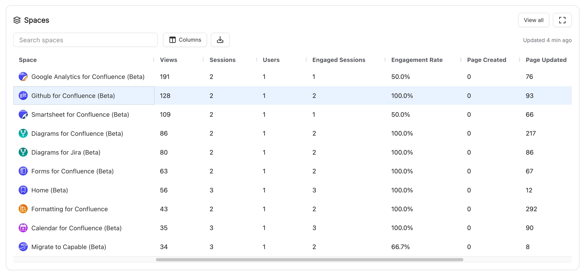Click the Views value 56
Viewport: 586px width, 276px height.
164,190
